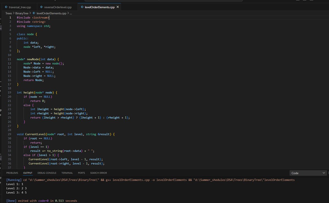Click the '[Done] exited with code=0' line
The image size is (329, 203).
[42, 201]
